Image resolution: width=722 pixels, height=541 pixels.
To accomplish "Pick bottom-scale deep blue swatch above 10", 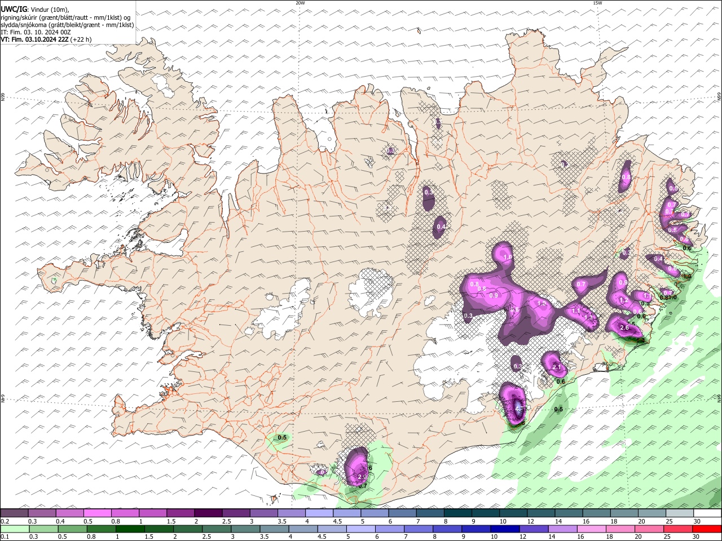I will pos(505,529).
